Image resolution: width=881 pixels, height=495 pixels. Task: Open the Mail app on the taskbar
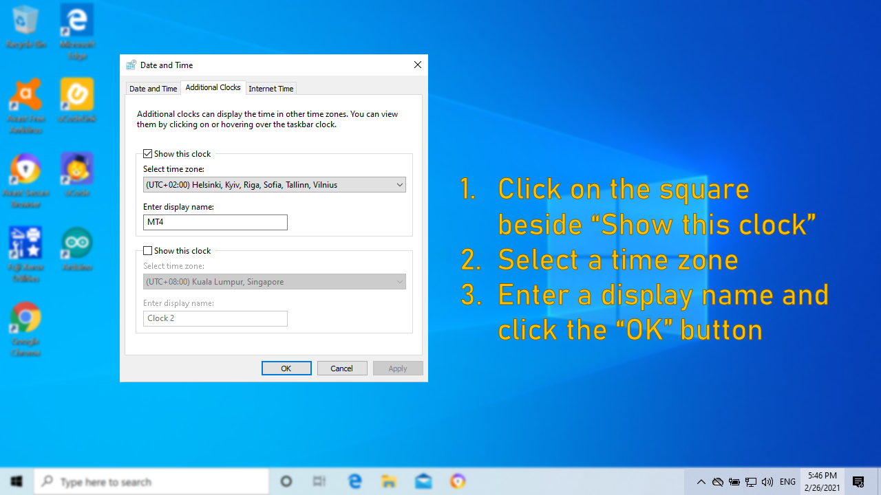[423, 481]
